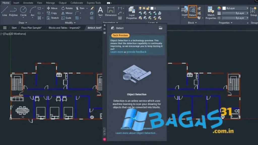Activate the Move command
The width and height of the screenshot is (258, 145).
click(52, 8)
